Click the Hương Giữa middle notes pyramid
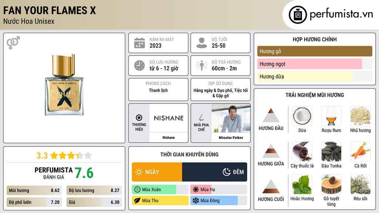The height and width of the screenshot is (213, 379). click(271, 151)
